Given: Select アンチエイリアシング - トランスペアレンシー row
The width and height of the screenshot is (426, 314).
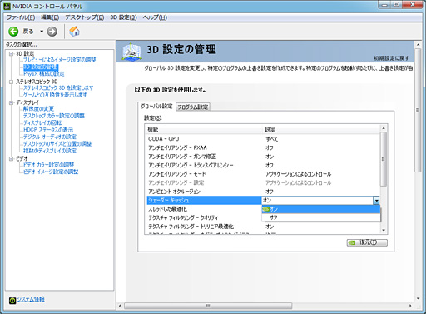Looking at the screenshot, I should 263,165.
